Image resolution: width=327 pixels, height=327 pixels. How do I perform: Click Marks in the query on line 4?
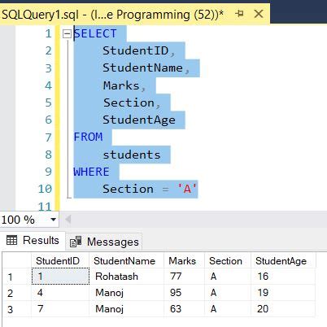[121, 85]
